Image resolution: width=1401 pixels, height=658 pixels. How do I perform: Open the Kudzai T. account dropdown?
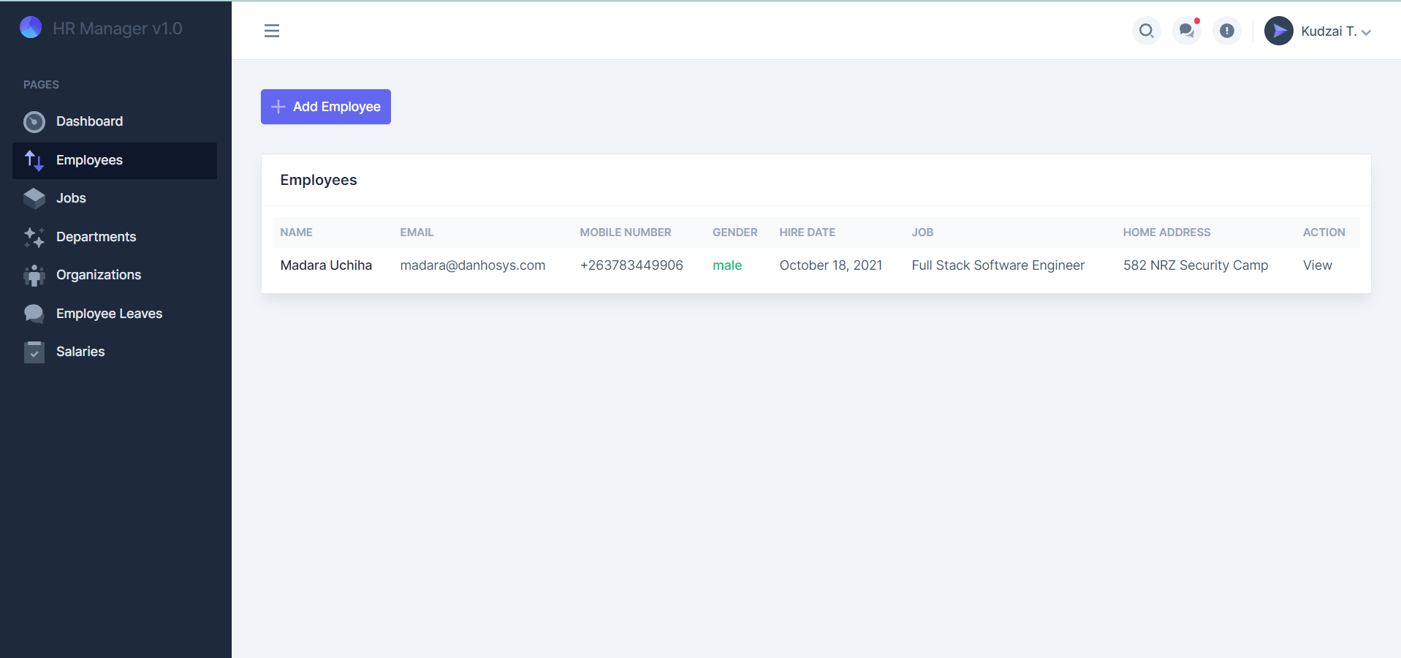point(1332,31)
